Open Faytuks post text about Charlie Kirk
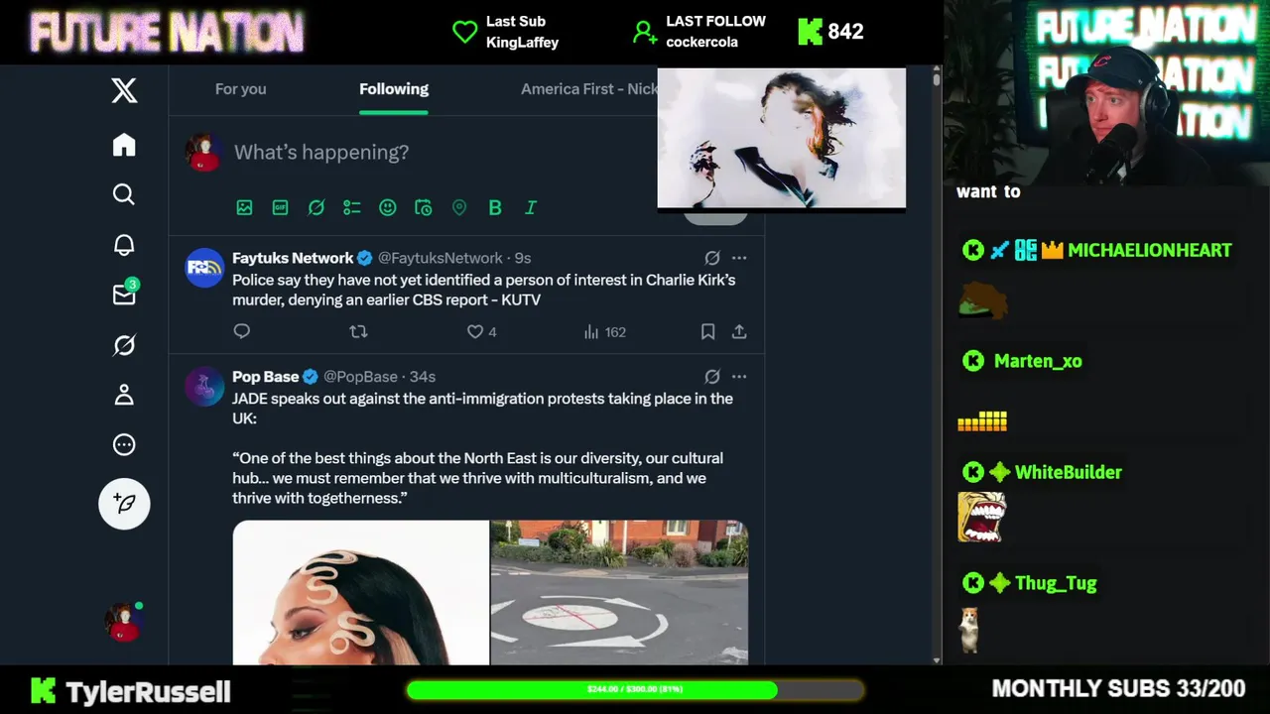The height and width of the screenshot is (714, 1270). [484, 290]
